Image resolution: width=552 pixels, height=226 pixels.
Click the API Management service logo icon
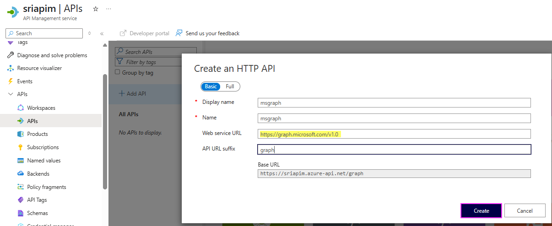click(x=12, y=12)
